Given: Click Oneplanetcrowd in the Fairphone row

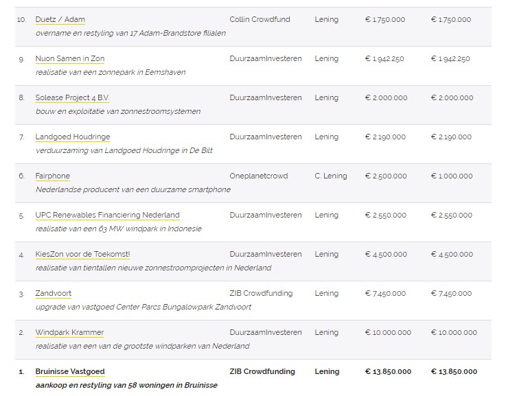Looking at the screenshot, I should 259,176.
